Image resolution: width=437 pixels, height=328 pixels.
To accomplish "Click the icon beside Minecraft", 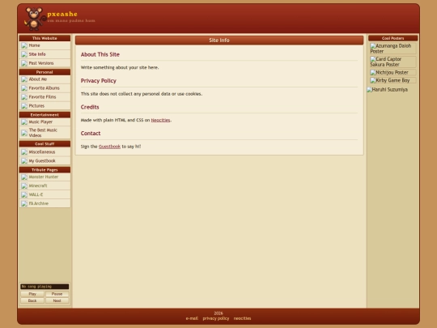I will coord(24,186).
